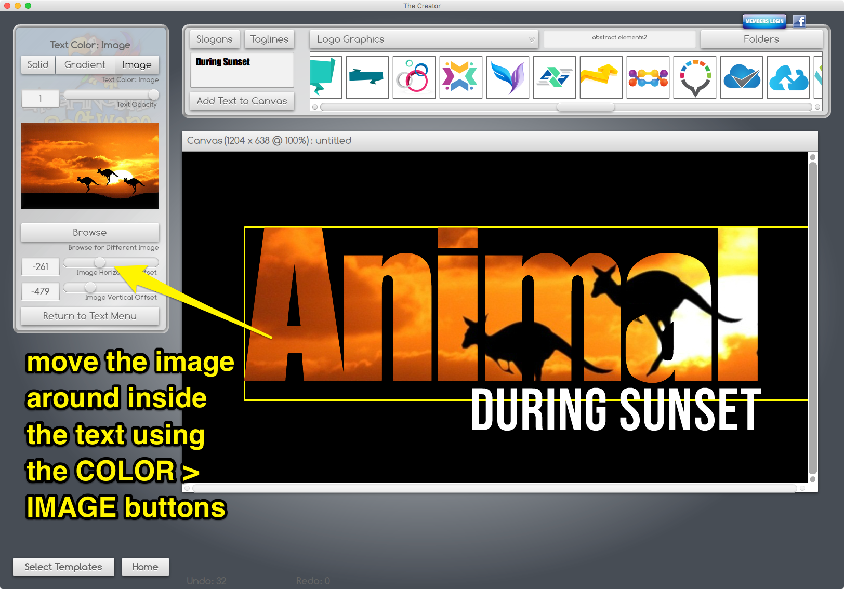The height and width of the screenshot is (589, 844).
Task: Select the DURING SUNSET text on canvas
Action: click(616, 410)
